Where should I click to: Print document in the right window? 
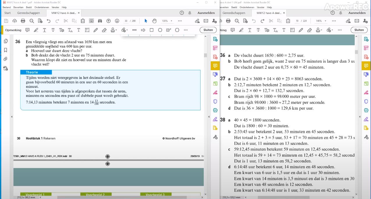click(228, 21)
